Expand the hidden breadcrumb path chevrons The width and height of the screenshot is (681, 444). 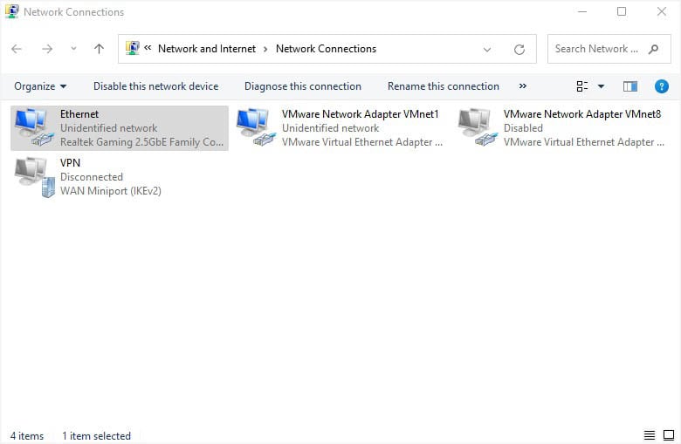pyautogui.click(x=148, y=48)
